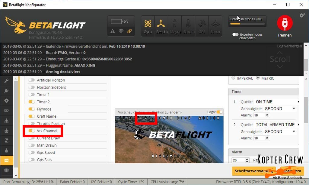Turn off Vtx Channel OSD element
Image resolution: width=309 pixels, height=185 pixels.
(31, 131)
